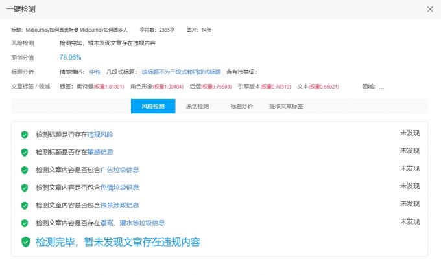Open the 色情垃圾信息 link
The image size is (441, 275).
(x=120, y=188)
